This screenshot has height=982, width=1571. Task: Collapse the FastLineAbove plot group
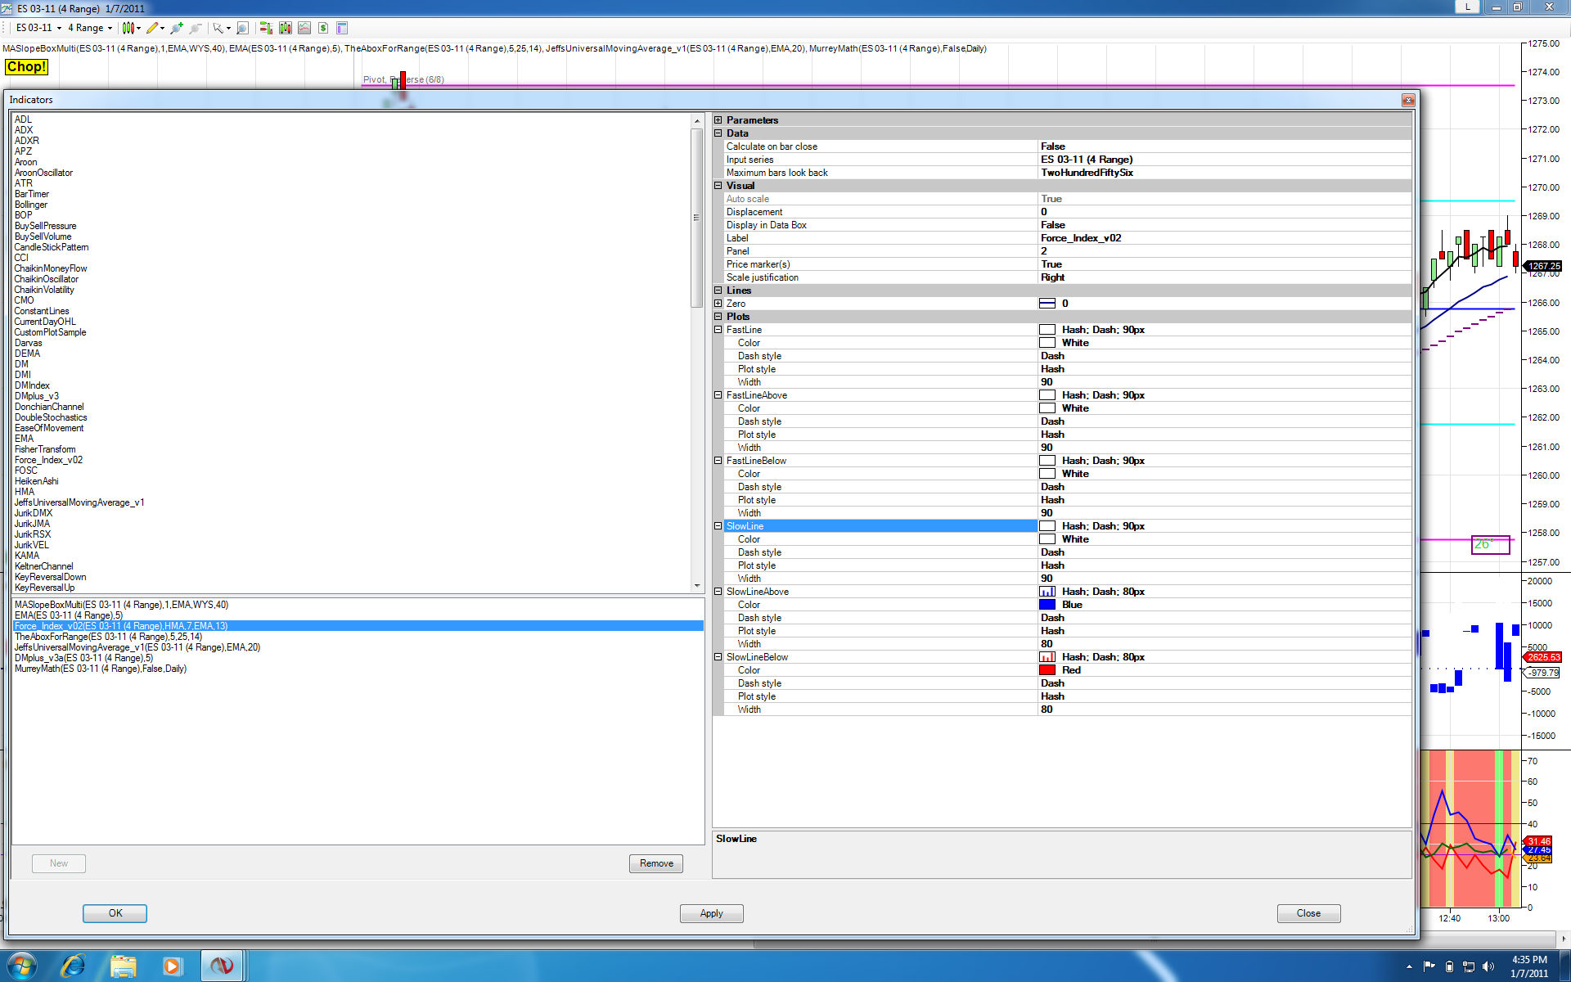click(718, 395)
